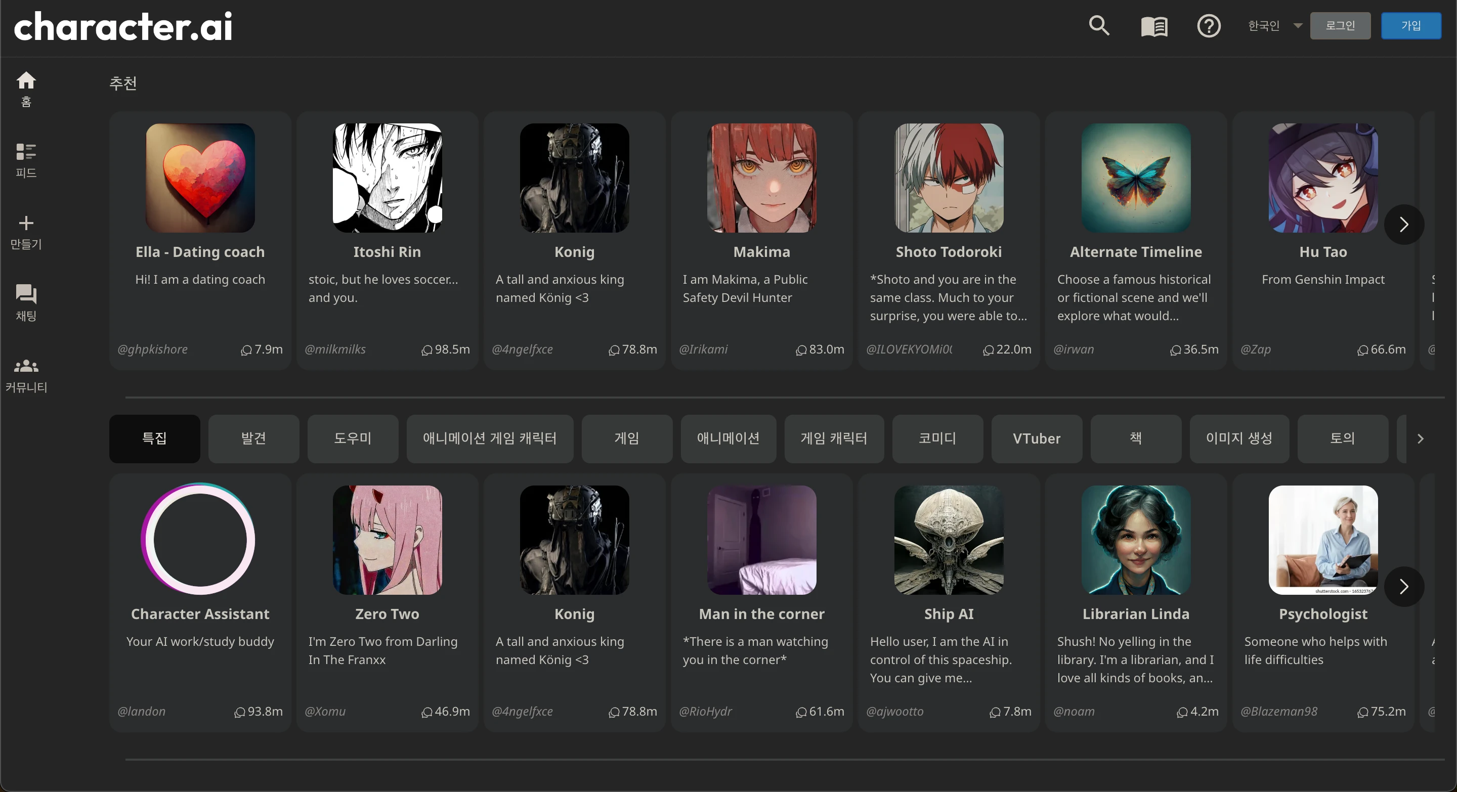Open Makima character thumbnail
This screenshot has height=792, width=1457.
[x=762, y=178]
